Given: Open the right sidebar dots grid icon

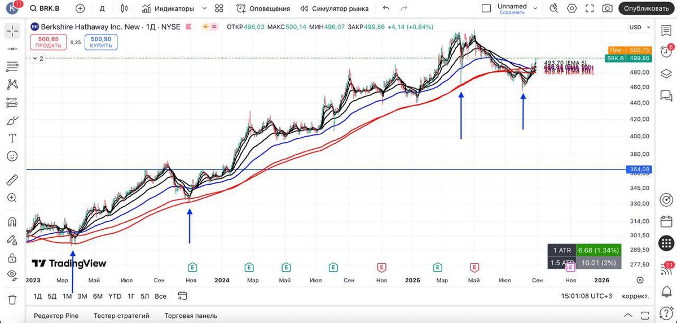Looking at the screenshot, I should (x=666, y=243).
